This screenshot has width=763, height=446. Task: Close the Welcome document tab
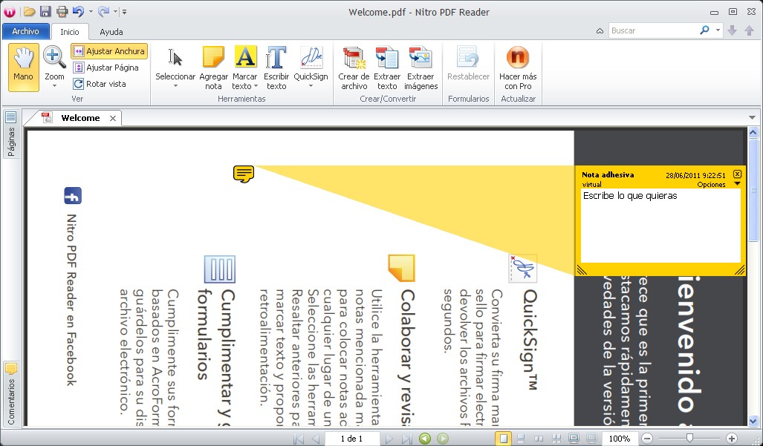[x=113, y=118]
